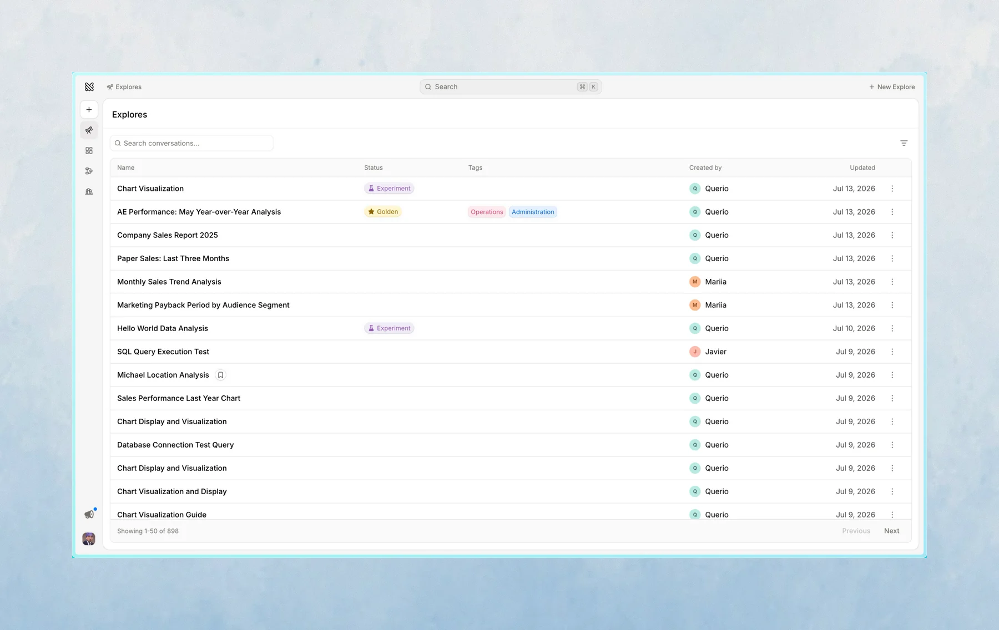Image resolution: width=999 pixels, height=630 pixels.
Task: Open SQL Query Execution Test
Action: point(163,352)
